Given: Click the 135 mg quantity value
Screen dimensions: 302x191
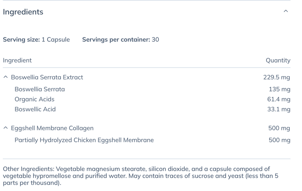Looking at the screenshot, I should coord(280,89).
